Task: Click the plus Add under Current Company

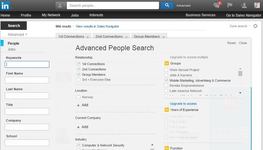Action: 83,127
